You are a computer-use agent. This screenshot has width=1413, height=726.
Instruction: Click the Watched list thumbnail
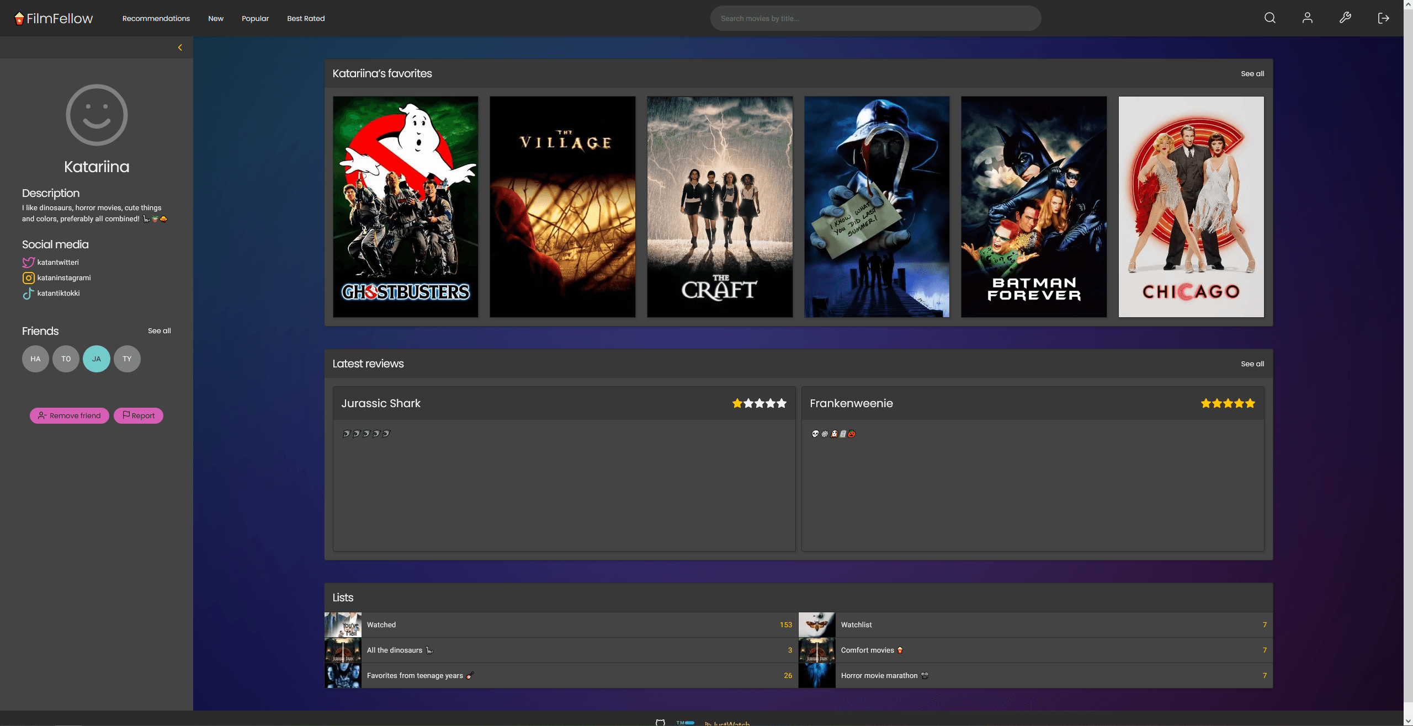point(343,624)
